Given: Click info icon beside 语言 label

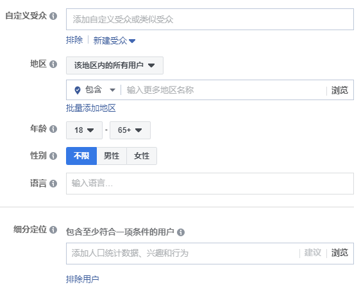Looking at the screenshot, I should pos(53,184).
